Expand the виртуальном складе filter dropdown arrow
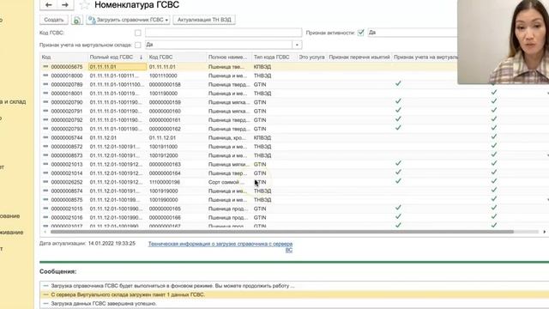Screen dimensions: 549x309 (x=297, y=45)
